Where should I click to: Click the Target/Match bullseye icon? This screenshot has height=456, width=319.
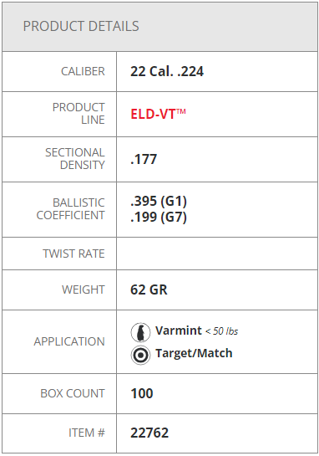140,355
